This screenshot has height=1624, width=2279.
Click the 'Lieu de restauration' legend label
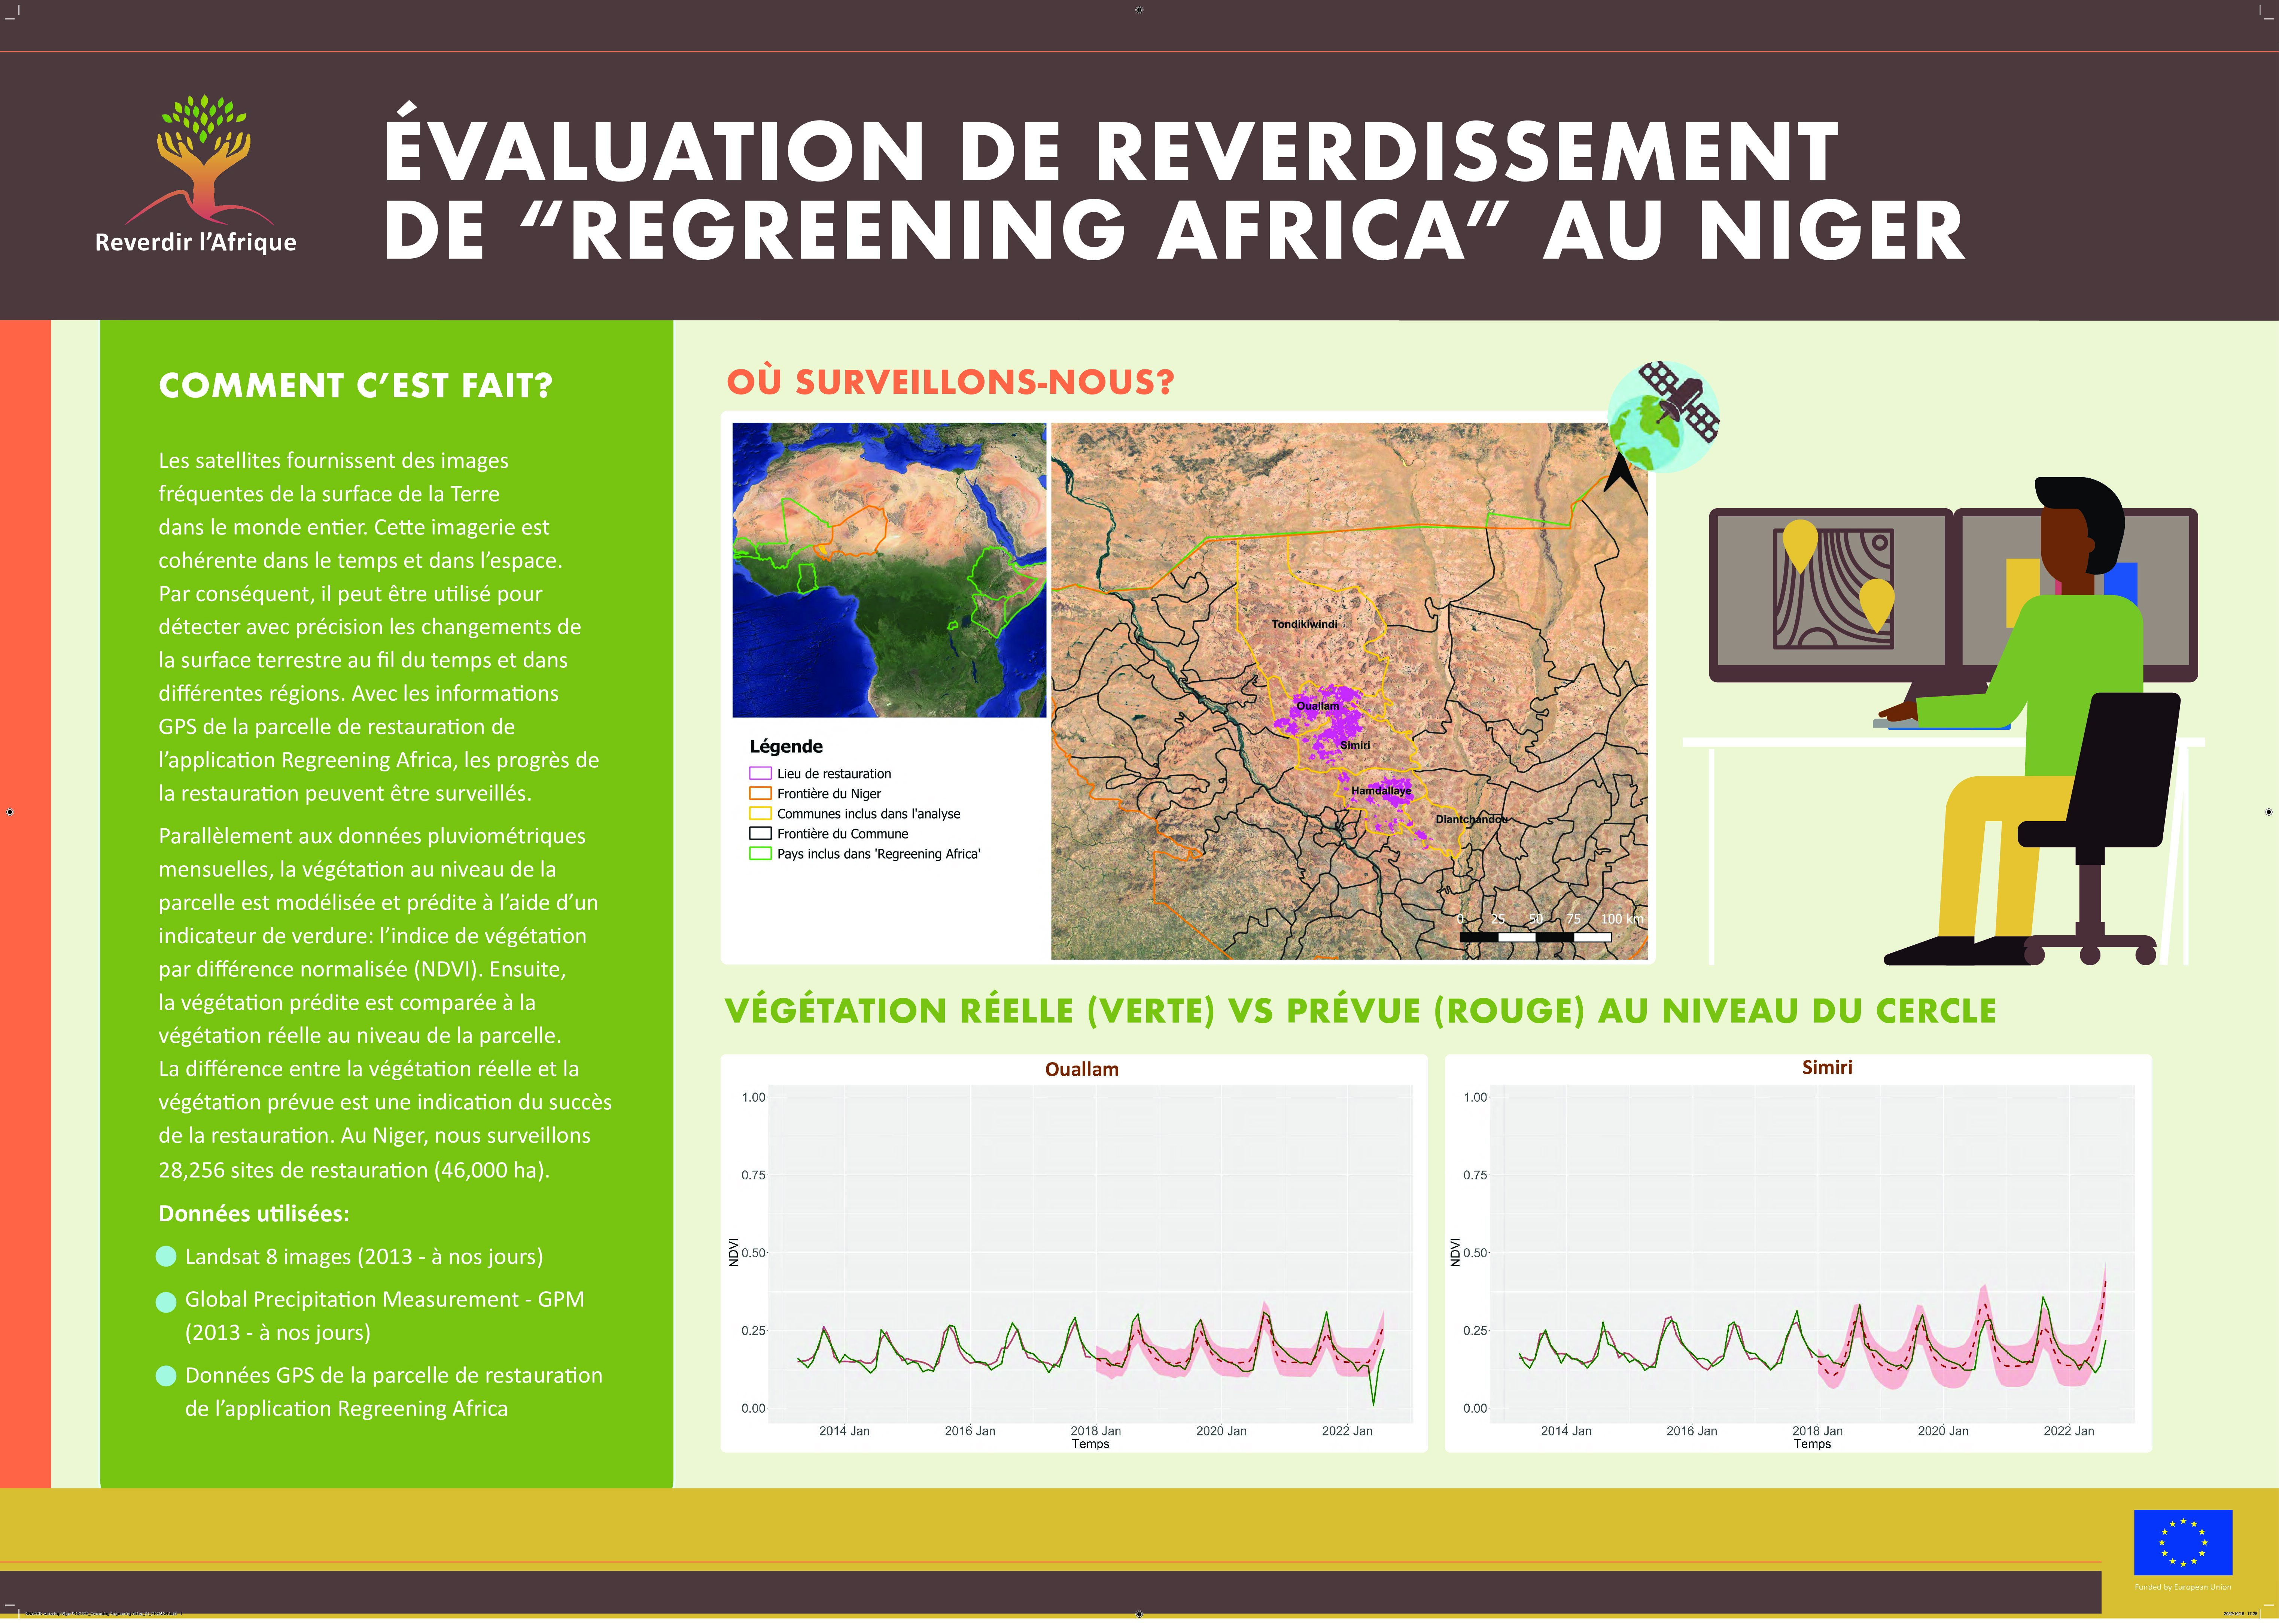coord(834,774)
